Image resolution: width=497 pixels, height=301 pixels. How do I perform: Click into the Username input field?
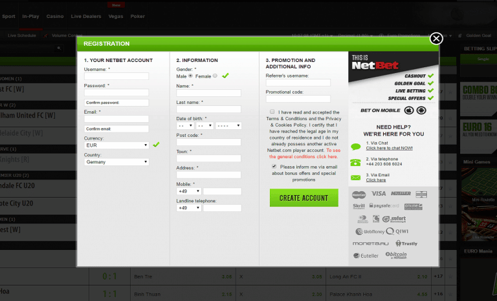(116, 76)
